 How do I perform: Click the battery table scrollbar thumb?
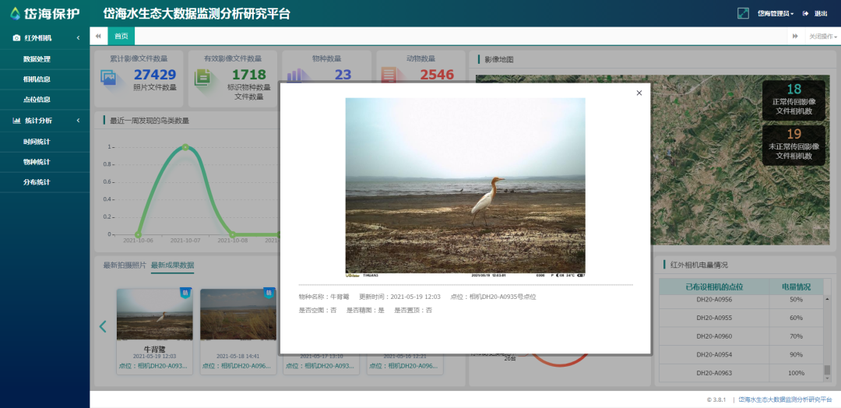click(827, 369)
